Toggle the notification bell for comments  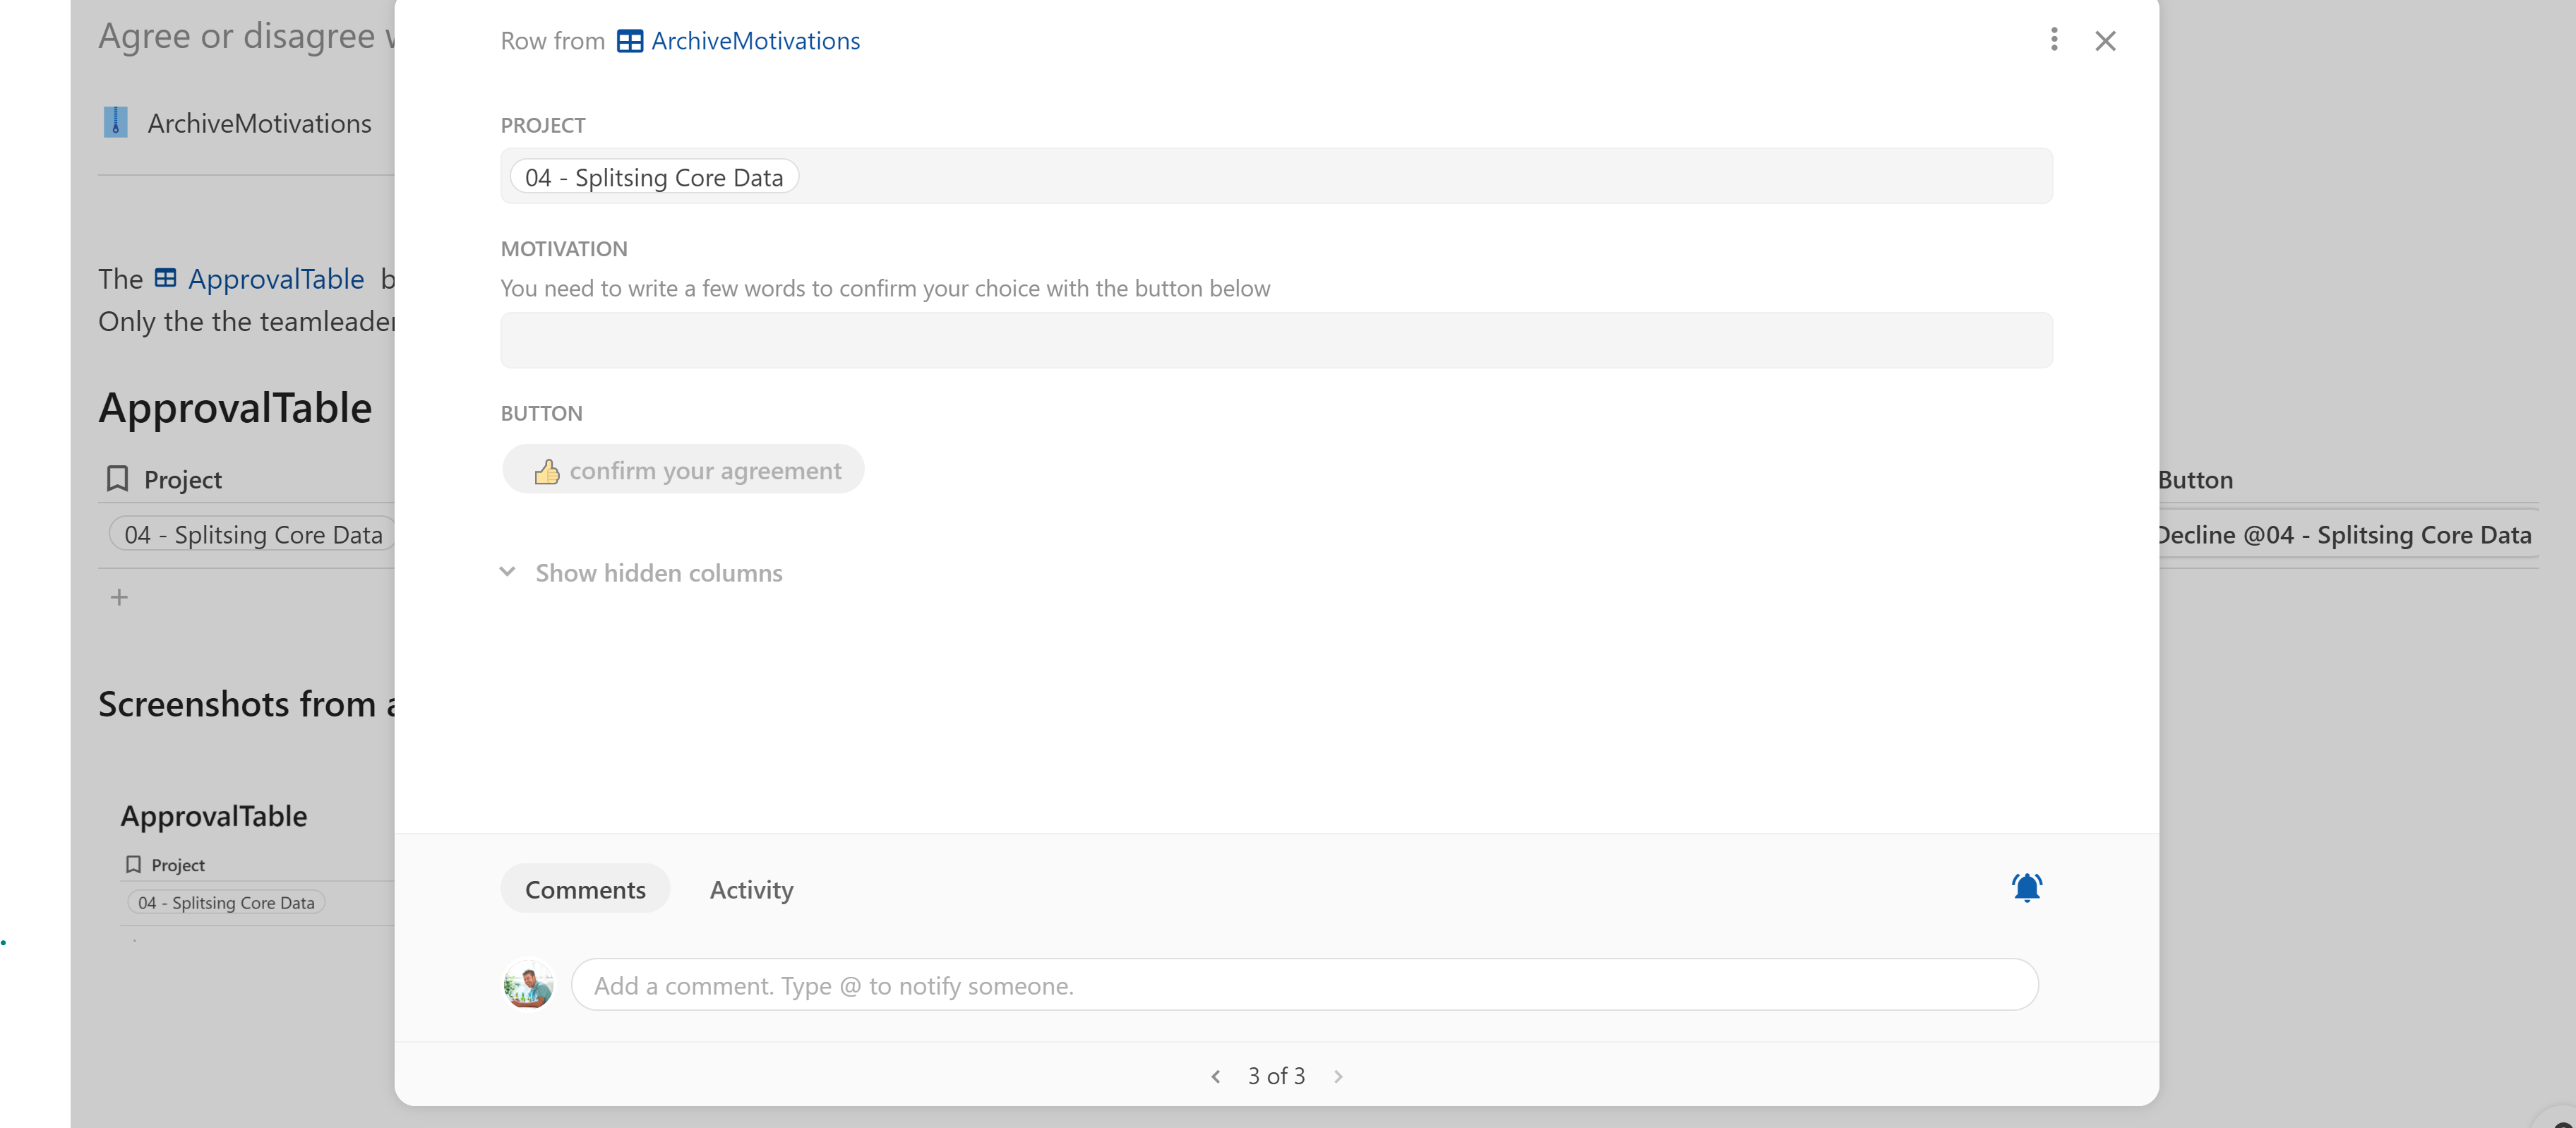2026,887
